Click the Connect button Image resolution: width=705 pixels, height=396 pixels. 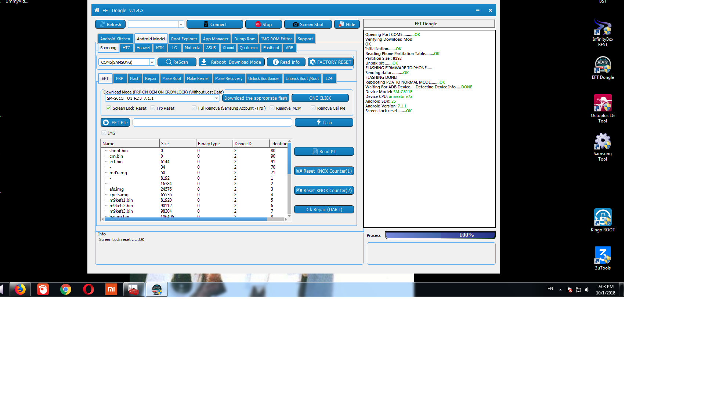pyautogui.click(x=215, y=24)
